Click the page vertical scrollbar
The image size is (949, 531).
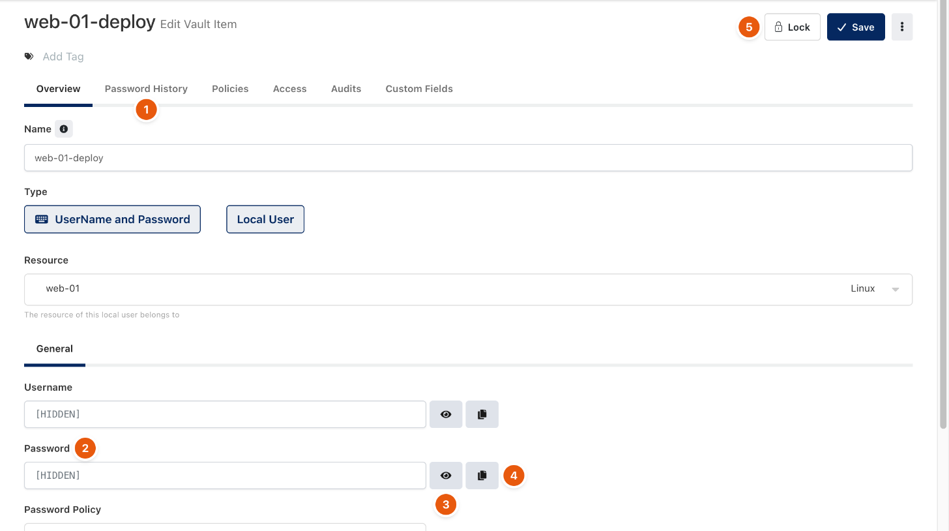[x=943, y=215]
